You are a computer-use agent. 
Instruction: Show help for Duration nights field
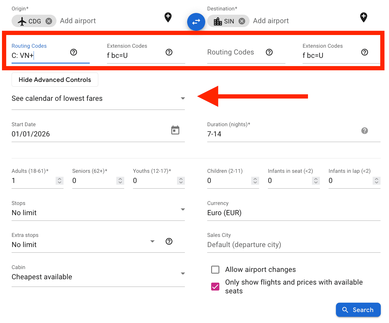(x=365, y=131)
